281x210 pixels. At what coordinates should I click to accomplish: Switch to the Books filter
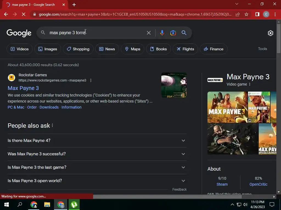158,49
